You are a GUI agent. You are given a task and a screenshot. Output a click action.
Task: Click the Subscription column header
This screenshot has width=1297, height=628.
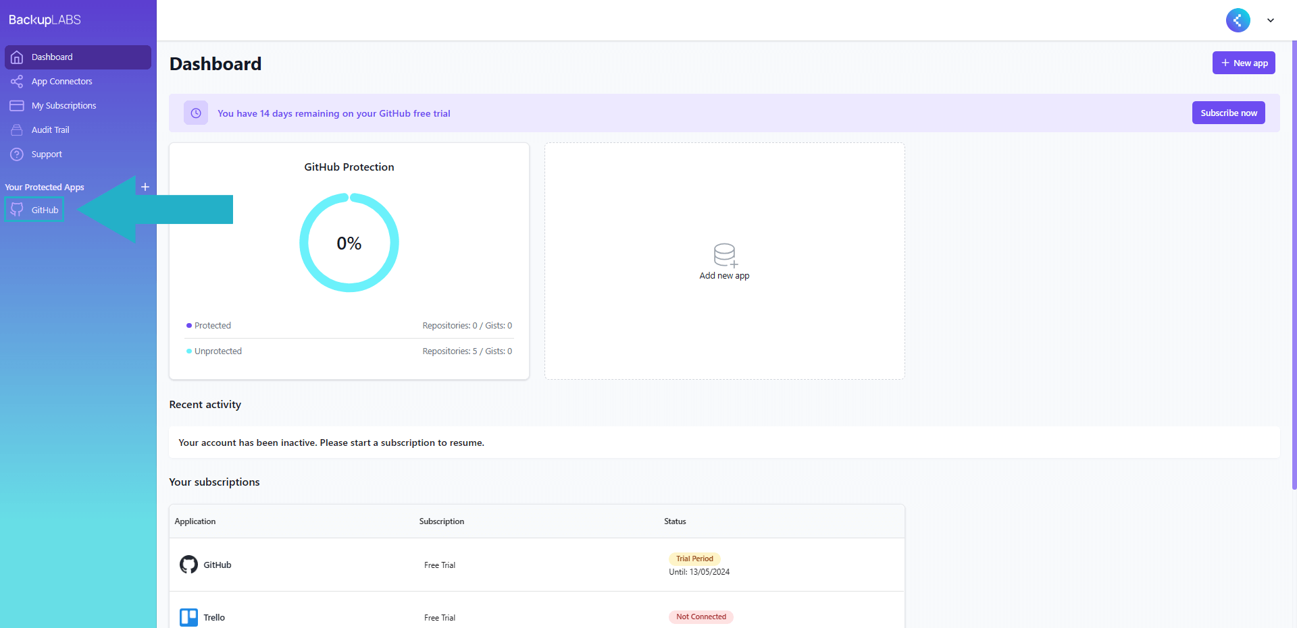pos(442,521)
